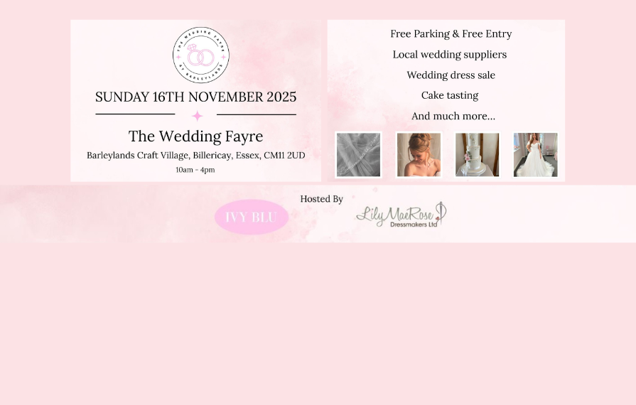636x405 pixels.
Task: Select the veil fabric thumbnail
Action: pyautogui.click(x=359, y=154)
